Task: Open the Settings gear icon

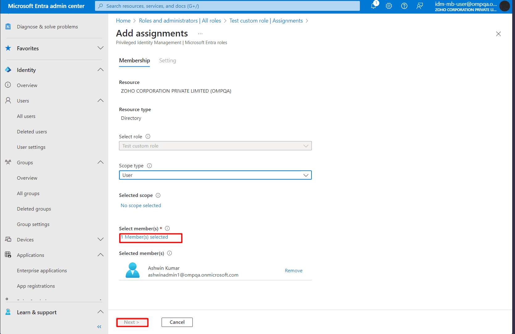Action: pos(389,6)
